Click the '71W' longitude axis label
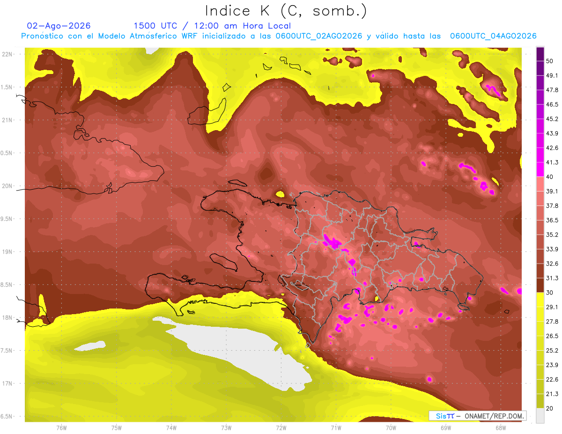This screenshot has width=562, height=434. tap(336, 428)
